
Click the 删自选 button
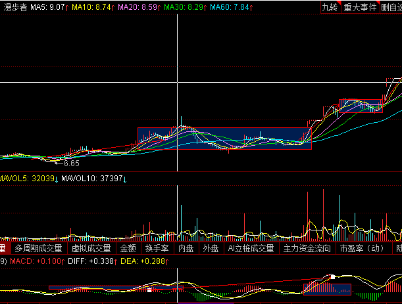(x=391, y=8)
